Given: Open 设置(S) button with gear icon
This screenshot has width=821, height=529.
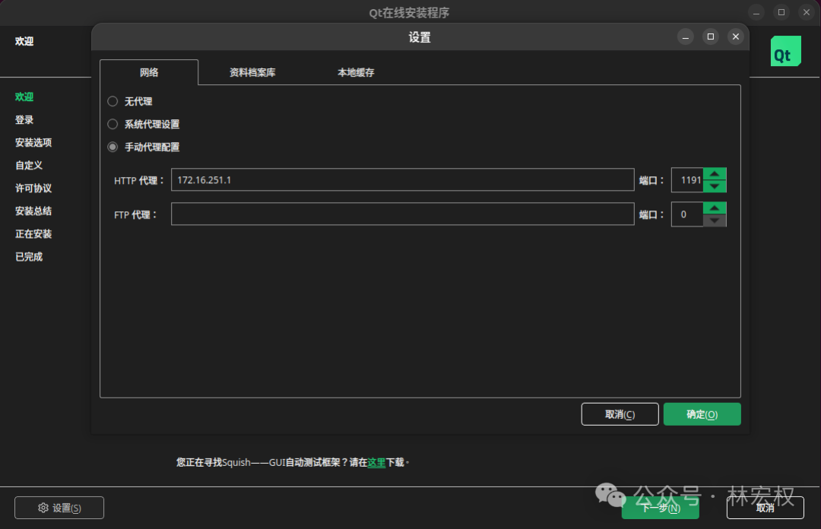Looking at the screenshot, I should [x=59, y=508].
